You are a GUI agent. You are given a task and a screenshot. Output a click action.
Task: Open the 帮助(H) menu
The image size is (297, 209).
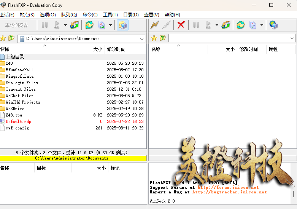172,15
